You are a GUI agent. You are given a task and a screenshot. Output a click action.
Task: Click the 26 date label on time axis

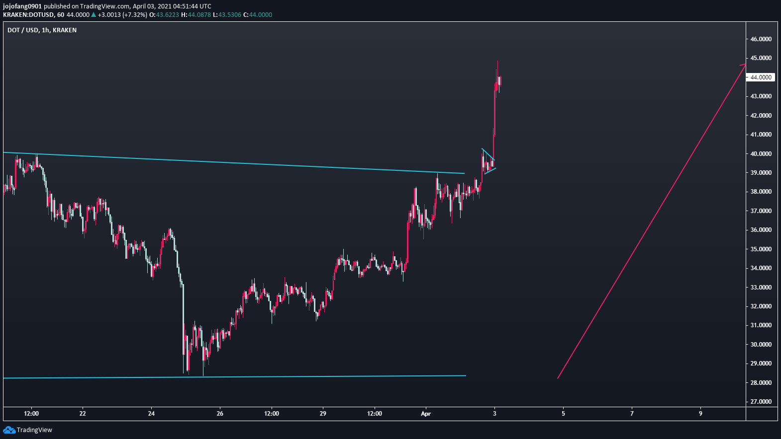[x=220, y=414]
